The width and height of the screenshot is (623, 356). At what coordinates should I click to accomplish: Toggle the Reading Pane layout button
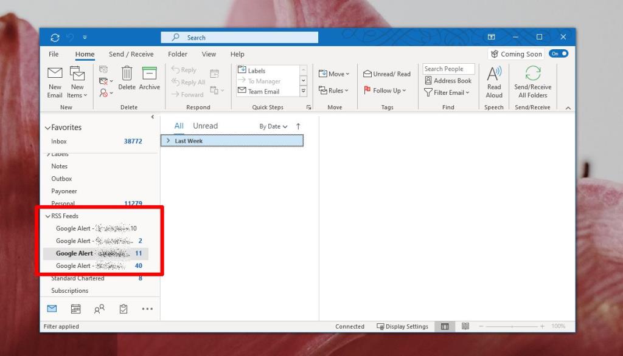tap(444, 326)
